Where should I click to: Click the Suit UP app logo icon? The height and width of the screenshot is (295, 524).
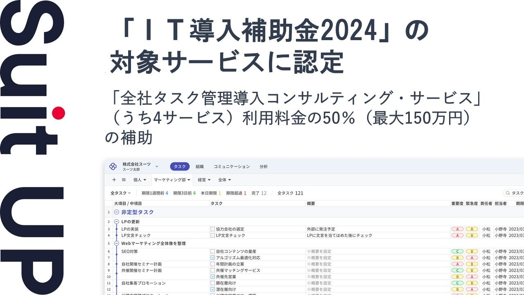(x=113, y=166)
